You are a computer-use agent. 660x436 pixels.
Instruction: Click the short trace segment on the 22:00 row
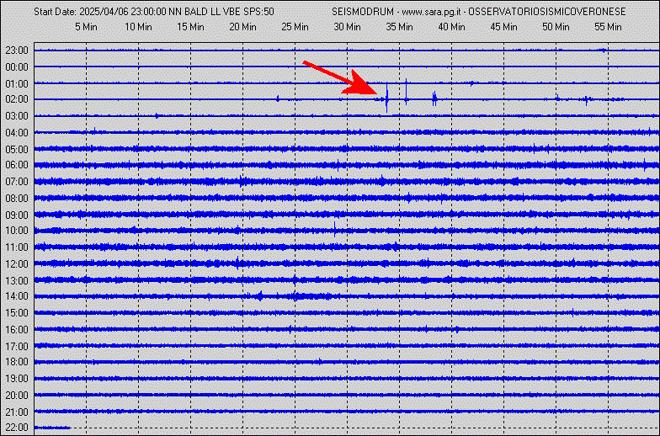pos(52,428)
